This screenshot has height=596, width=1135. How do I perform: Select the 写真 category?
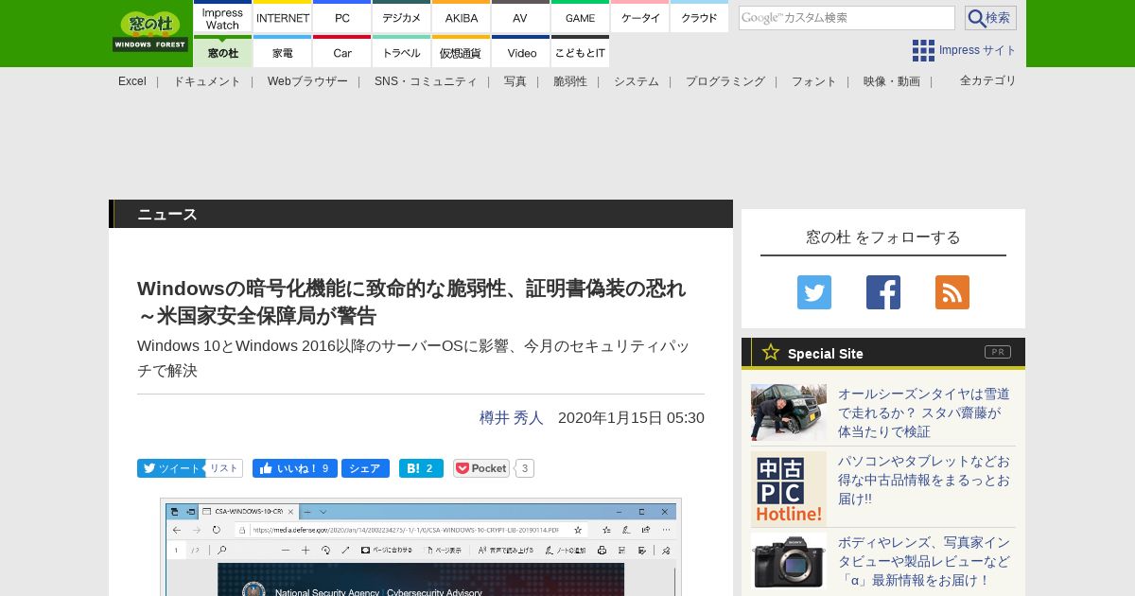pos(515,81)
